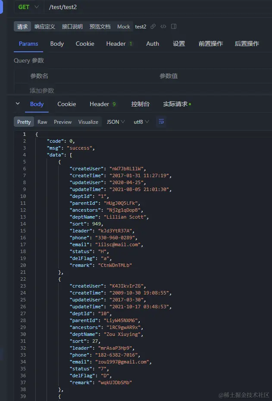The height and width of the screenshot is (401, 272).
Task: Open the 响应定义 tab
Action: click(45, 27)
